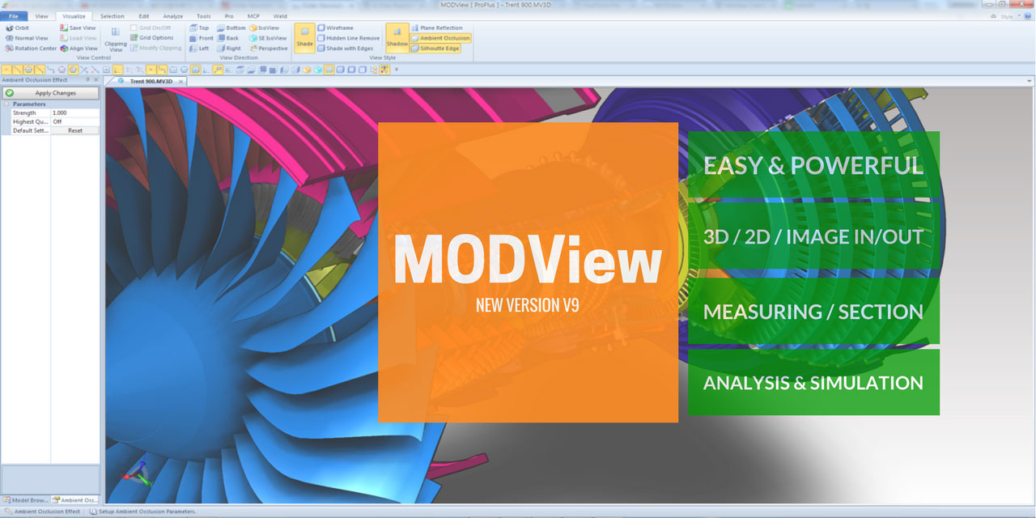Switch to Right view direction
The width and height of the screenshot is (1036, 518).
(x=228, y=48)
